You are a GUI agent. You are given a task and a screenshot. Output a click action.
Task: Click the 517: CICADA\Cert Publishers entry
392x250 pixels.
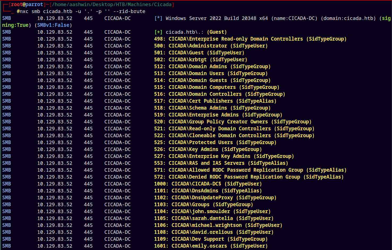215,101
